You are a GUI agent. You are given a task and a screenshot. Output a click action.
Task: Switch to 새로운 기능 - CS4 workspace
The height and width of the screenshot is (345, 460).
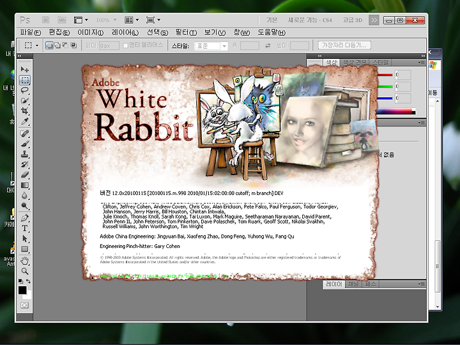click(x=310, y=20)
